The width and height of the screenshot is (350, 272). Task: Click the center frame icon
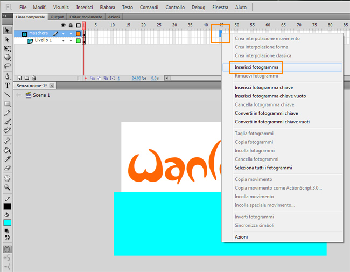86,78
